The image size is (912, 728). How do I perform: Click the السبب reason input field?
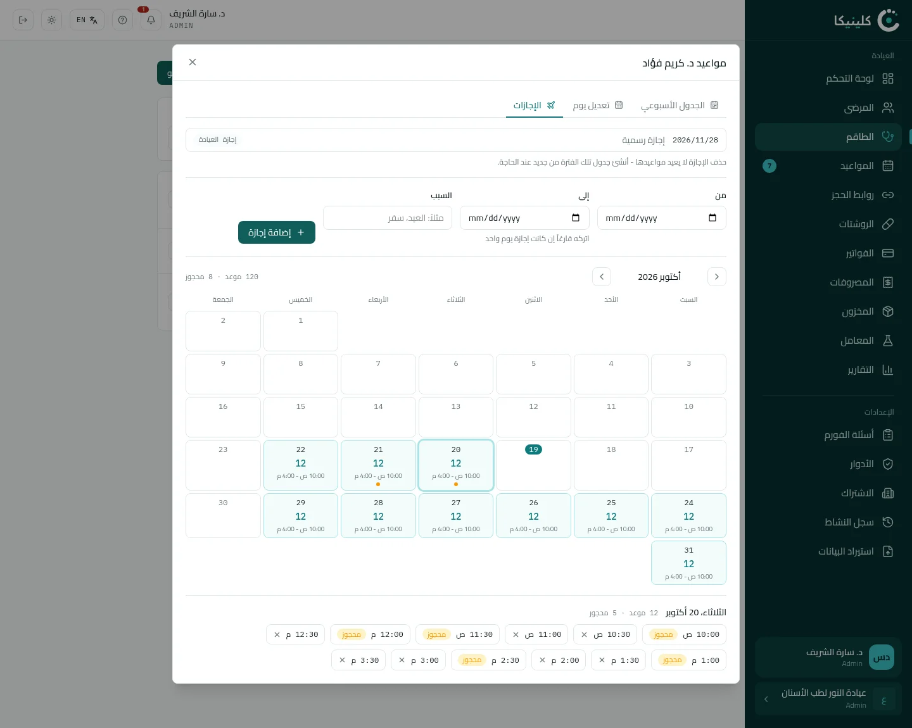click(x=388, y=218)
